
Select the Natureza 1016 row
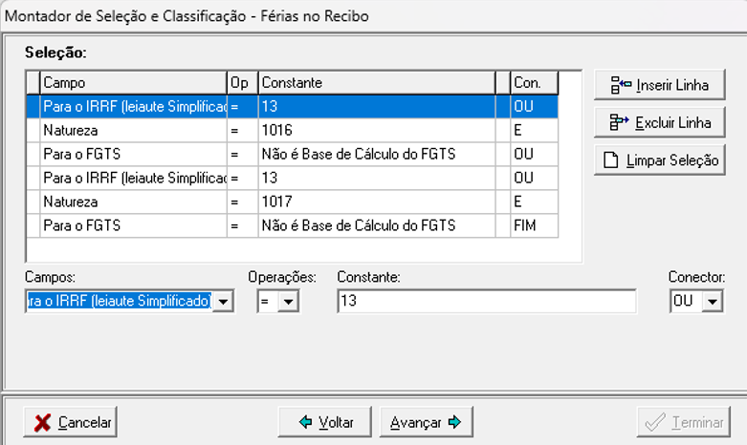pos(132,130)
